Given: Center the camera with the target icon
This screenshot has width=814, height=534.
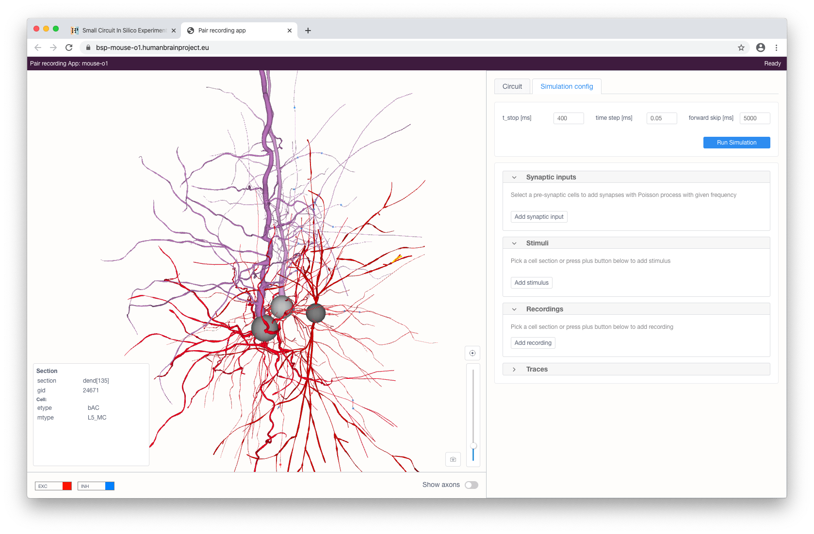Looking at the screenshot, I should click(472, 353).
